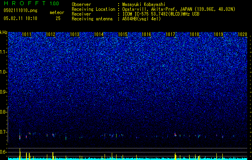Click the meteor echo just after 1012
252x160 pixels.
coord(53,135)
